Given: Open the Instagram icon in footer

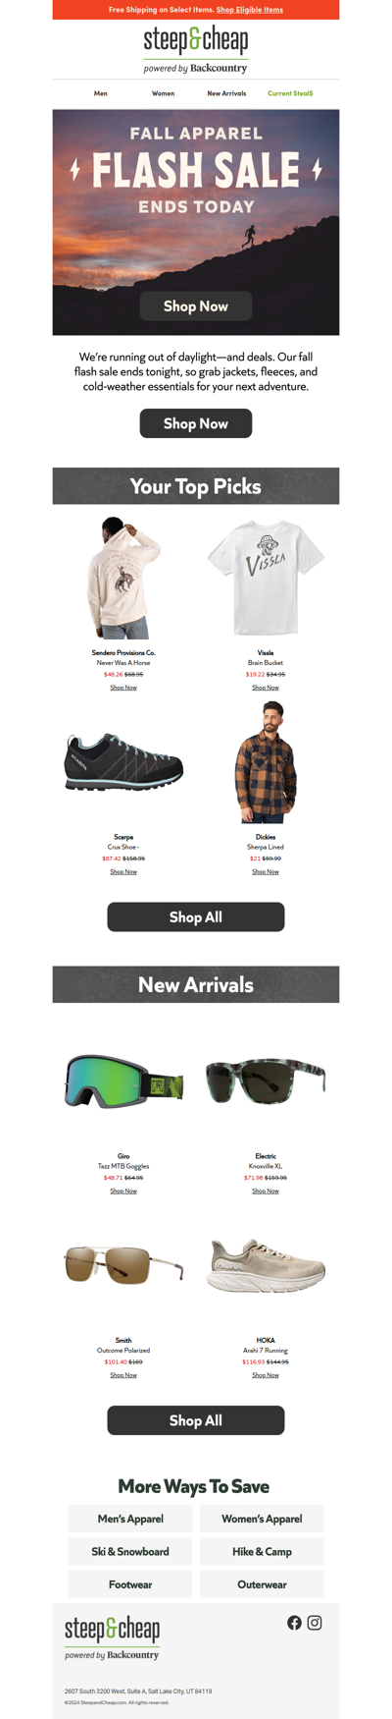Looking at the screenshot, I should pyautogui.click(x=315, y=1623).
